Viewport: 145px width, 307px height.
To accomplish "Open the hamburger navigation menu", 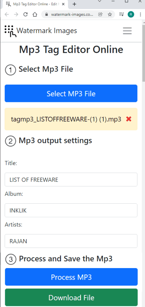I will pos(127,31).
